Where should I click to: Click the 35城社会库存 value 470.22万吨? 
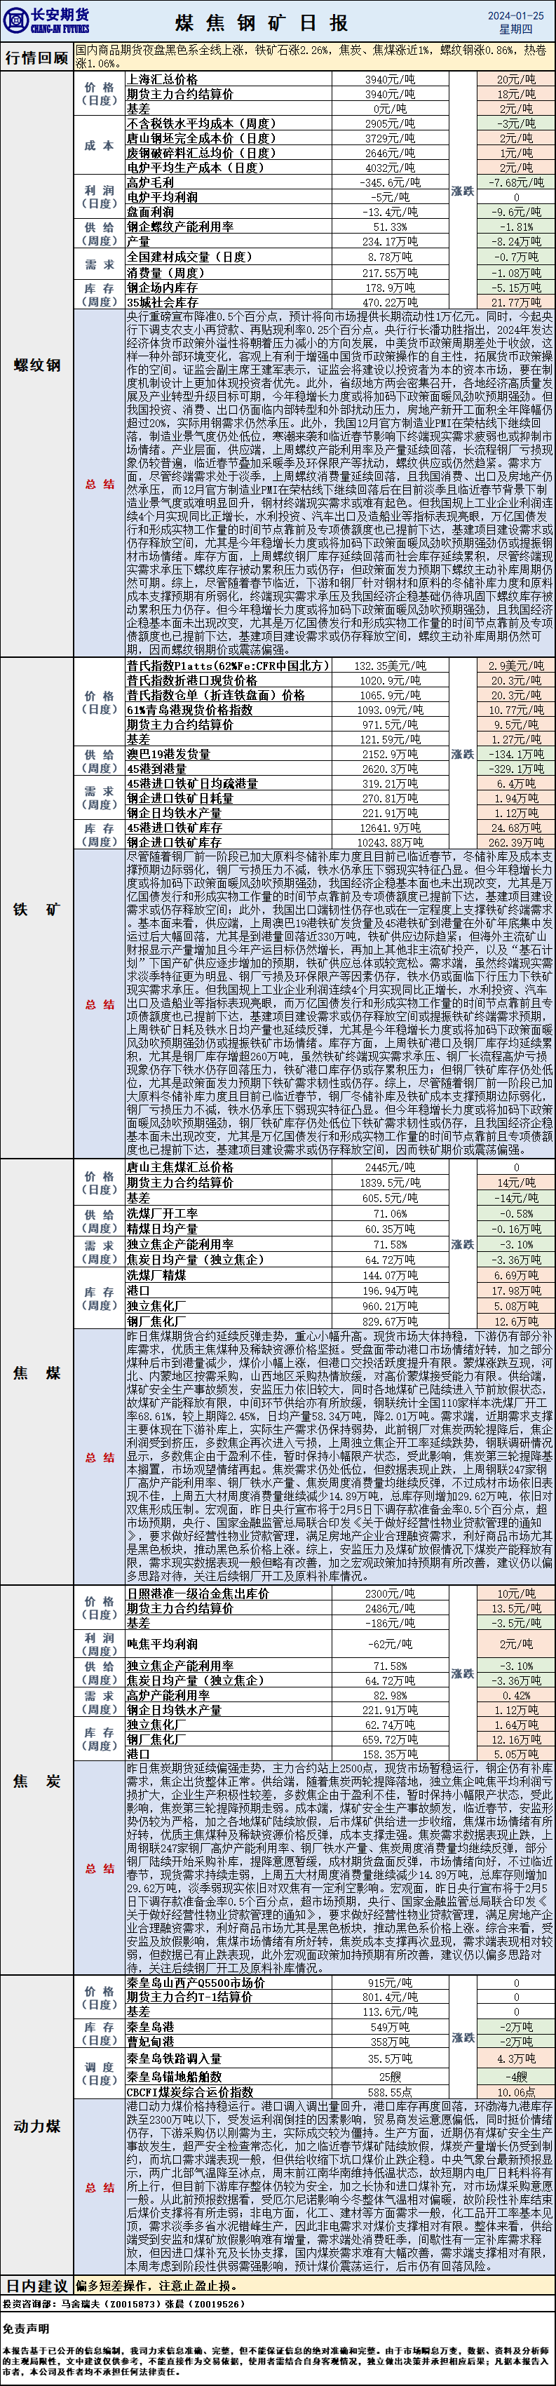coord(389,302)
